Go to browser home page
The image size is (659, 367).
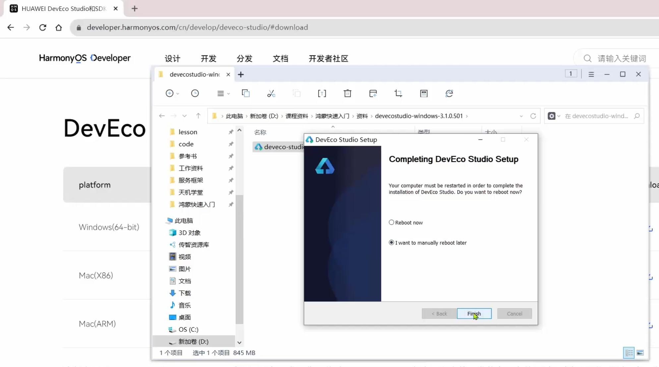pos(59,27)
